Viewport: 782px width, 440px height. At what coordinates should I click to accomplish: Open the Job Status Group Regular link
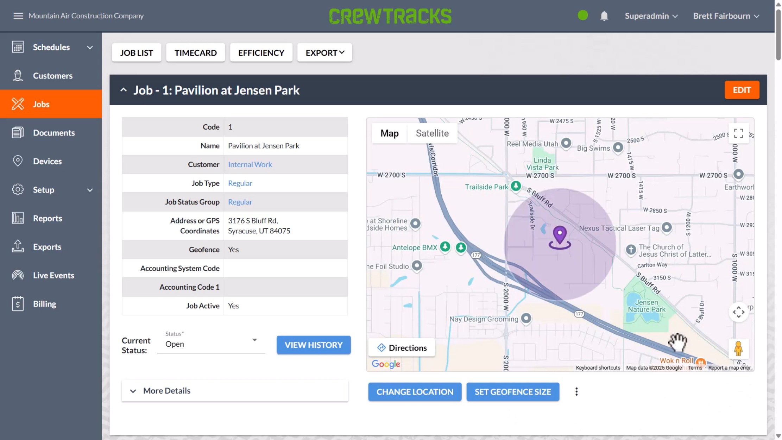point(240,202)
